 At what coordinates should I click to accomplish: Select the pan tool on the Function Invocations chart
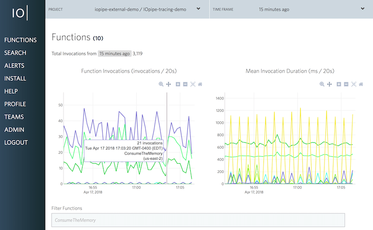click(x=168, y=84)
